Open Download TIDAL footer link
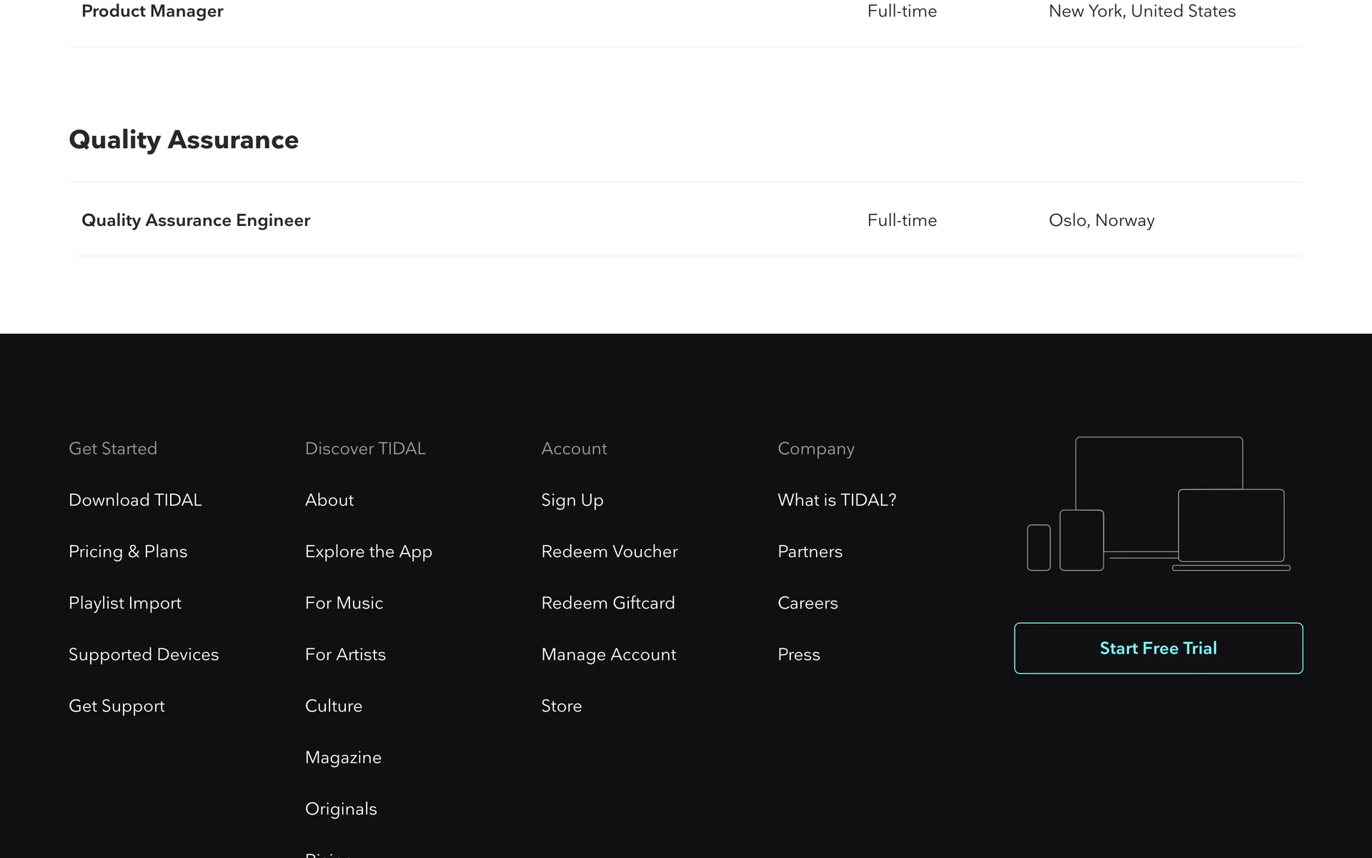Image resolution: width=1372 pixels, height=858 pixels. point(135,500)
